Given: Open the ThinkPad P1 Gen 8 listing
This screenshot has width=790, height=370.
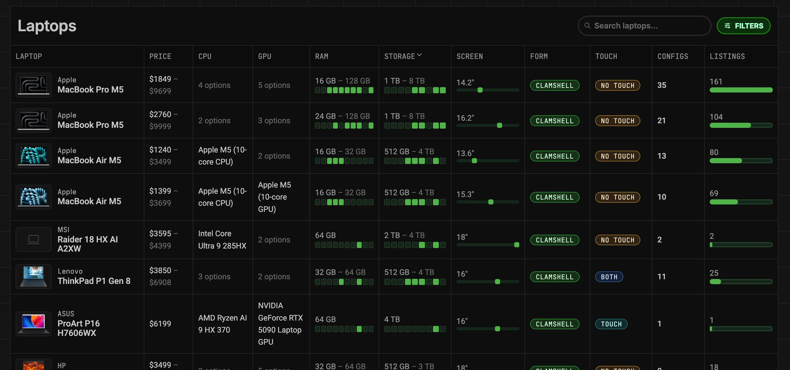Looking at the screenshot, I should 94,281.
